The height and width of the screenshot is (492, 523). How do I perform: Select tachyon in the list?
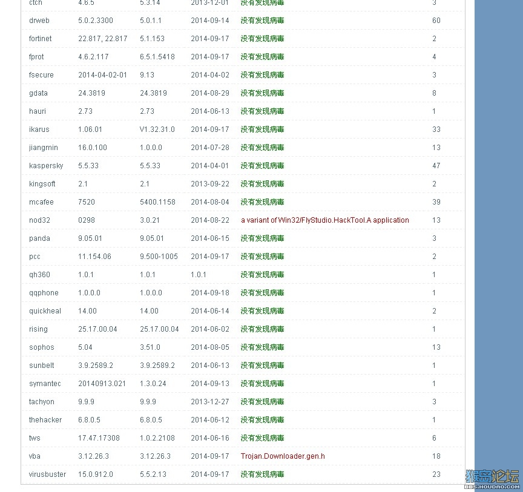[41, 402]
